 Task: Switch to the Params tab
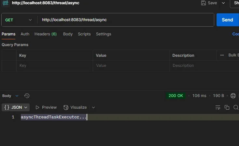click(8, 34)
